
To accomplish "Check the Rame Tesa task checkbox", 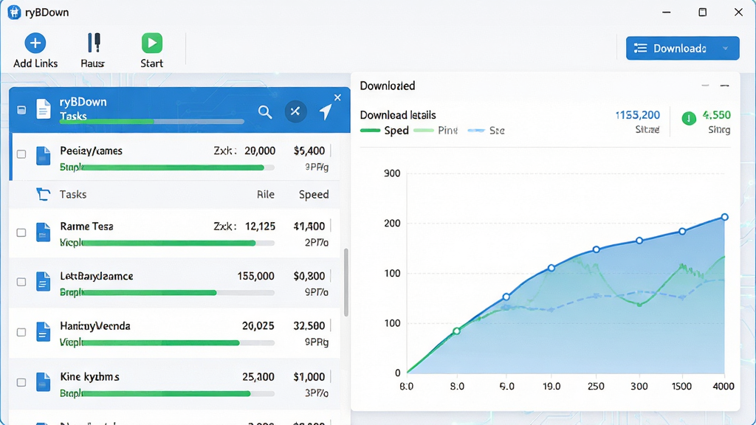I will [21, 232].
